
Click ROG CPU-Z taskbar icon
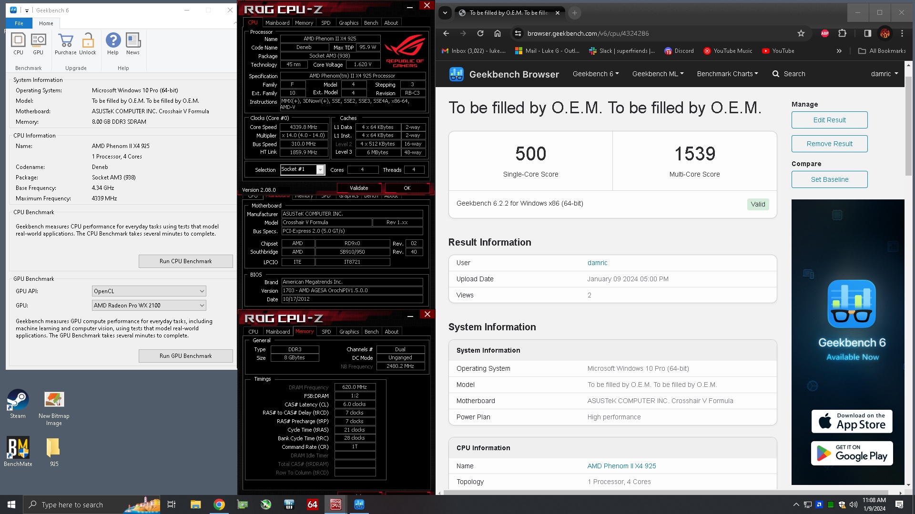coord(336,504)
